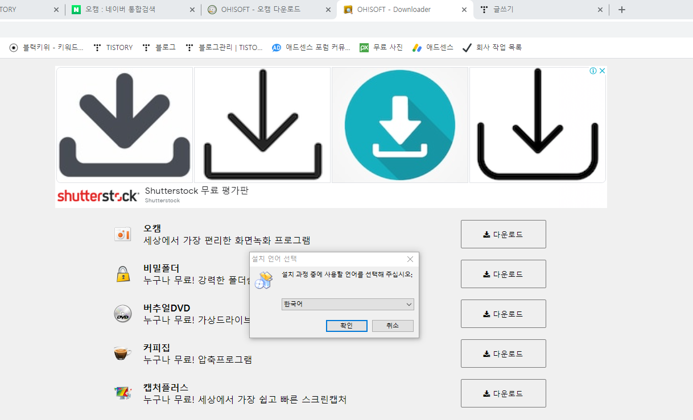Open the 회사 작업 목록 bookmark
This screenshot has width=693, height=420.
tap(492, 48)
